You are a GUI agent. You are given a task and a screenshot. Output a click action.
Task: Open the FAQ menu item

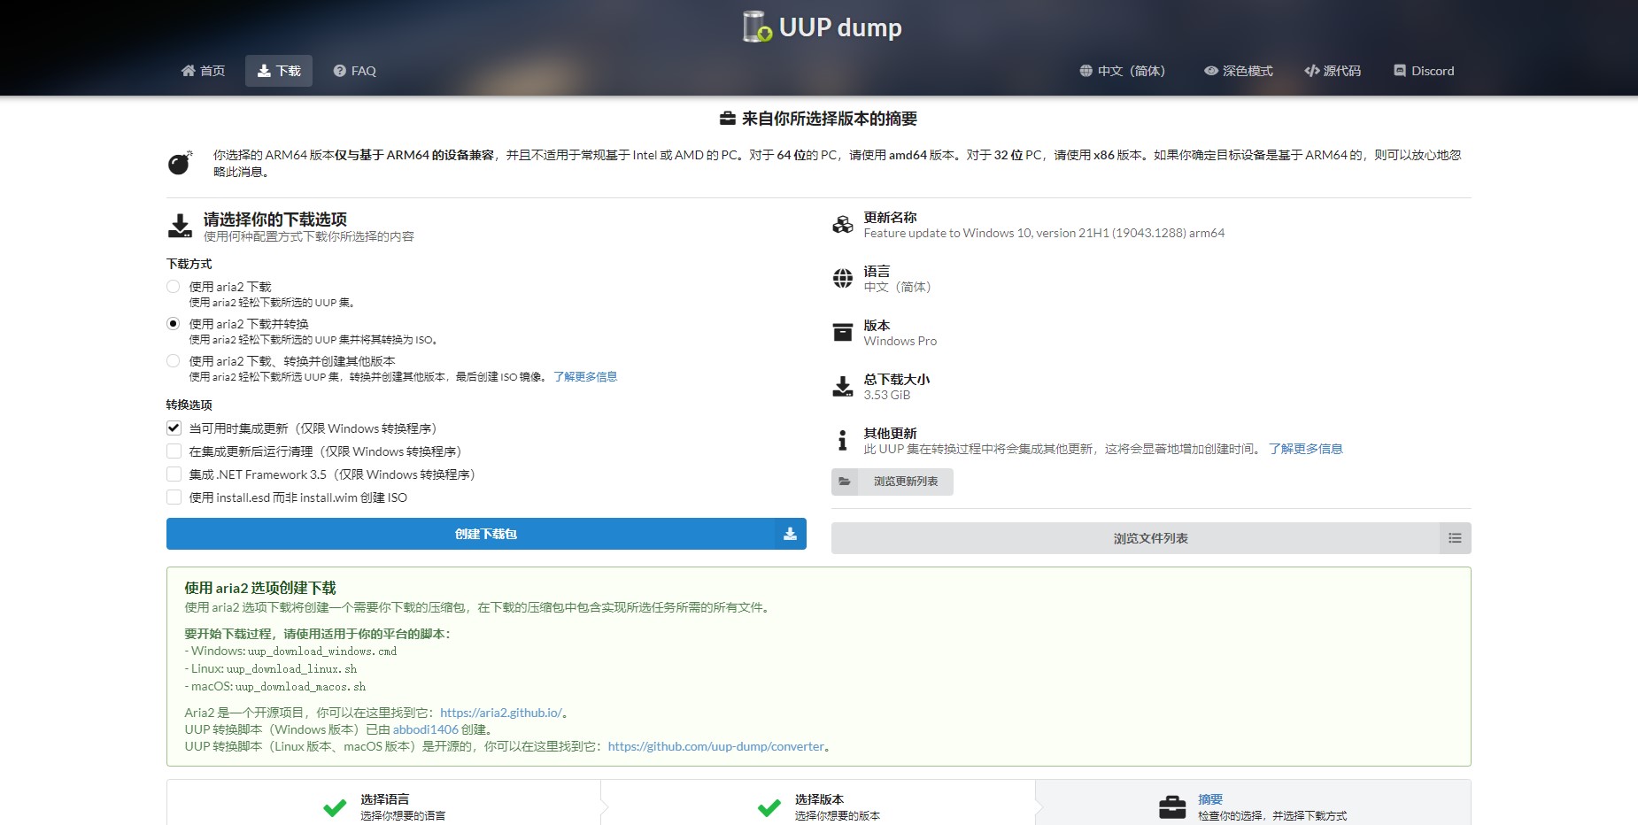[354, 71]
